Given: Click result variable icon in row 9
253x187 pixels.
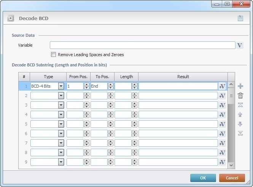Looking at the screenshot, I should [x=222, y=162].
